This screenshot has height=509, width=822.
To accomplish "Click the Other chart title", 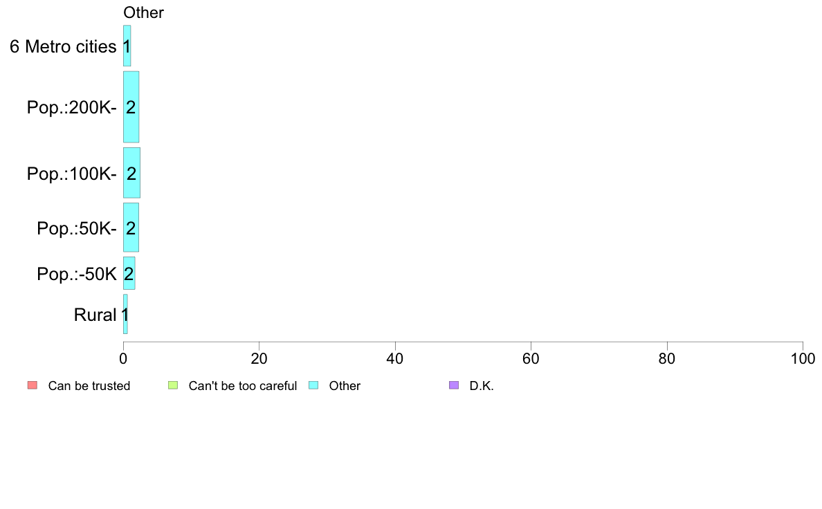I will (144, 12).
